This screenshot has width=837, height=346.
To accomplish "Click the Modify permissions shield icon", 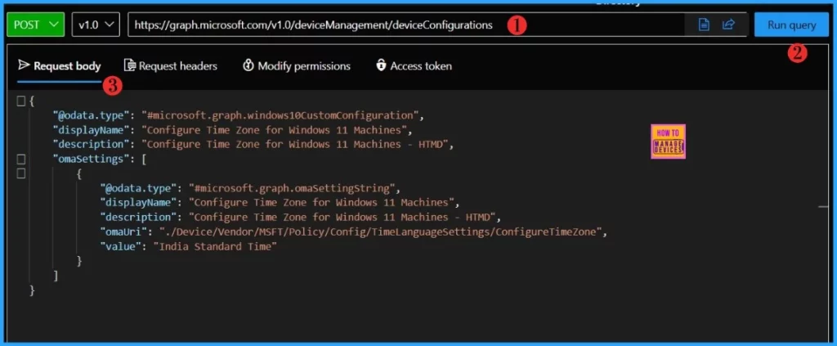I will [248, 65].
